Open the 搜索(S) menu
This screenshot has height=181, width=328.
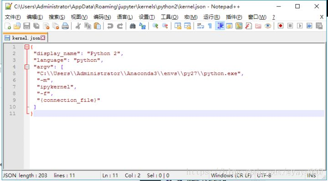point(57,17)
